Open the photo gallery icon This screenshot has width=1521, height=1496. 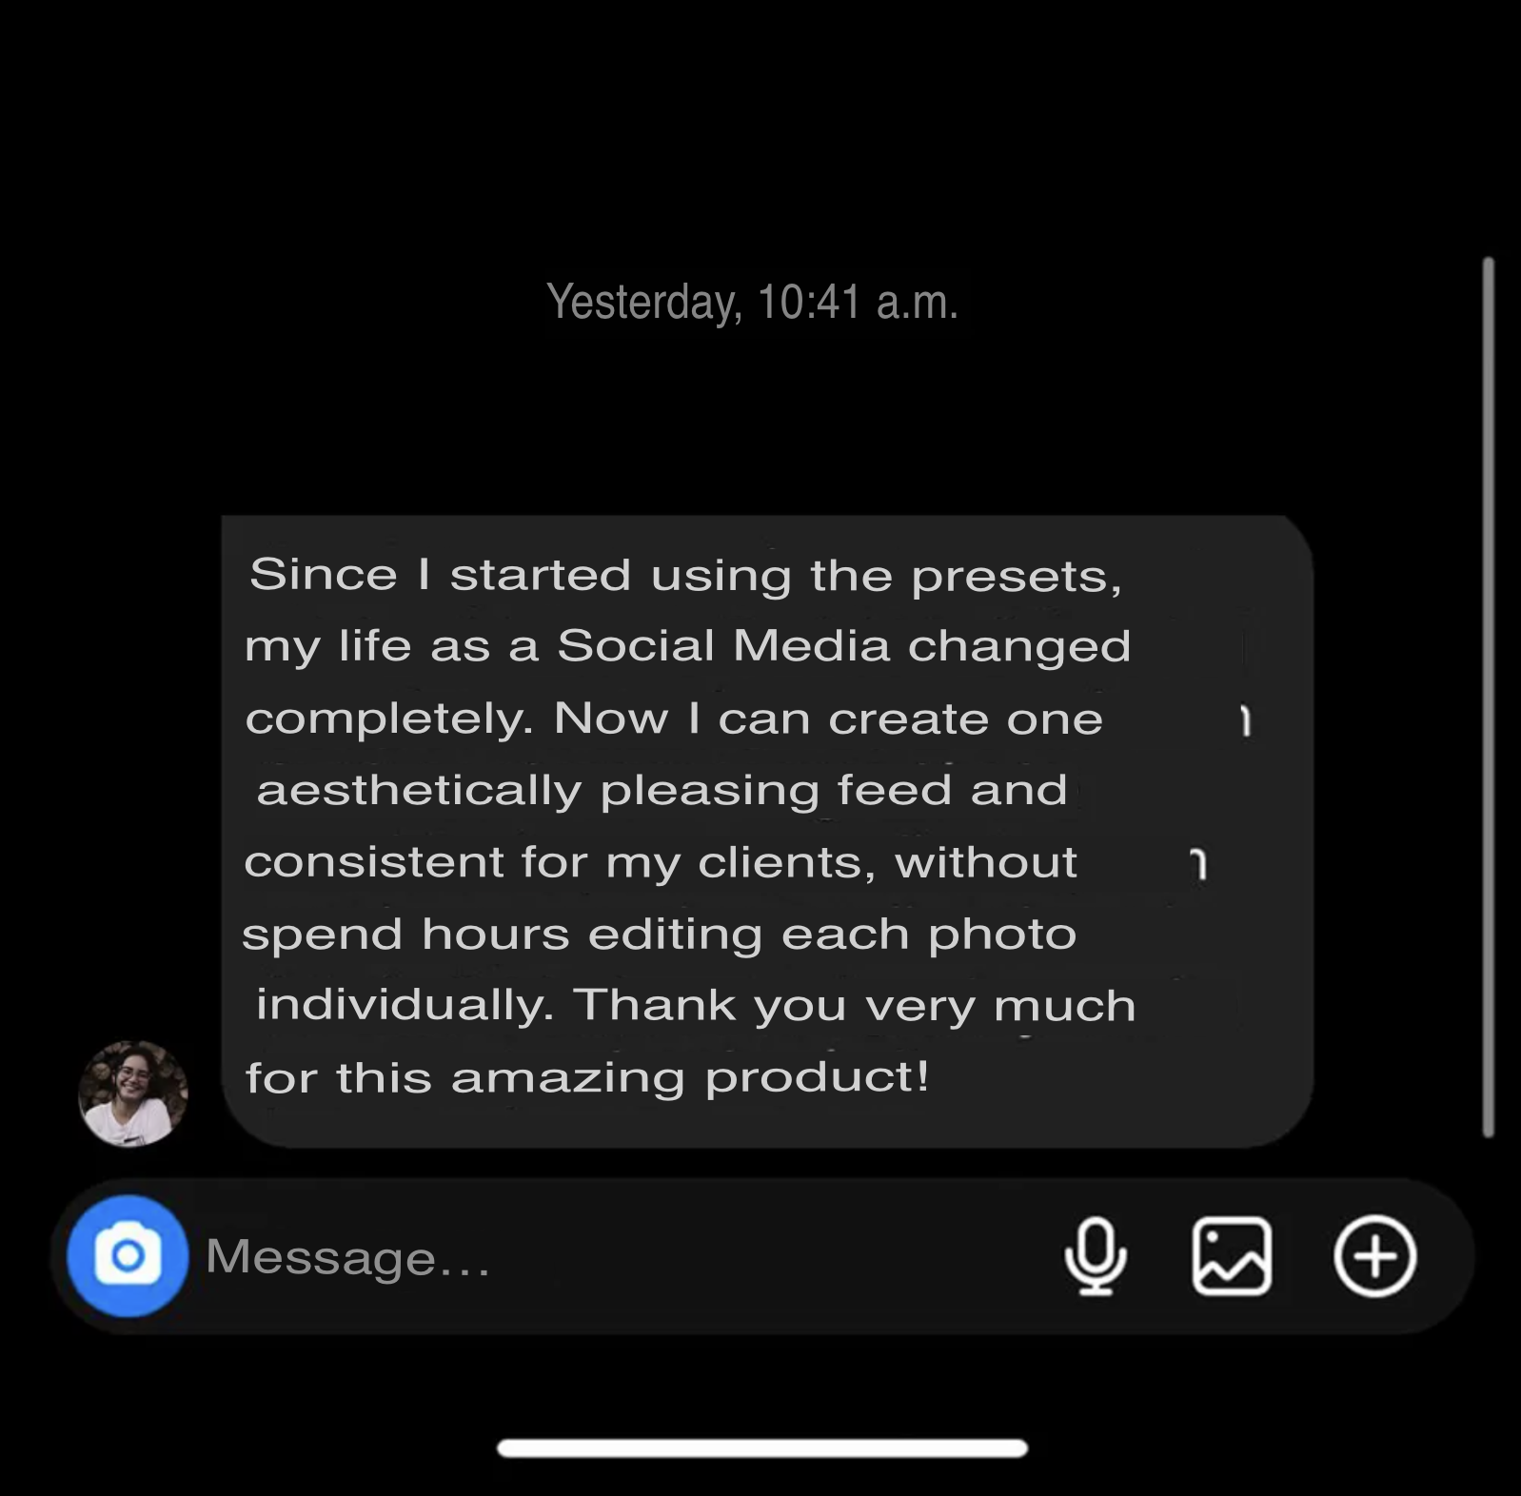tap(1232, 1256)
